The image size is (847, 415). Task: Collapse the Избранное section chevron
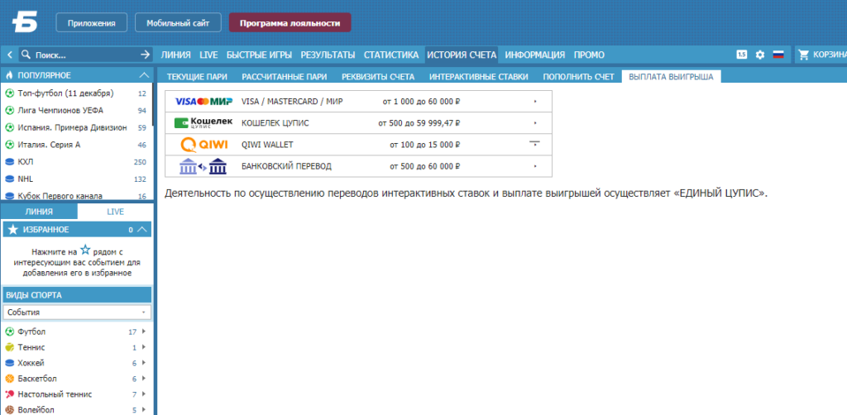point(141,229)
